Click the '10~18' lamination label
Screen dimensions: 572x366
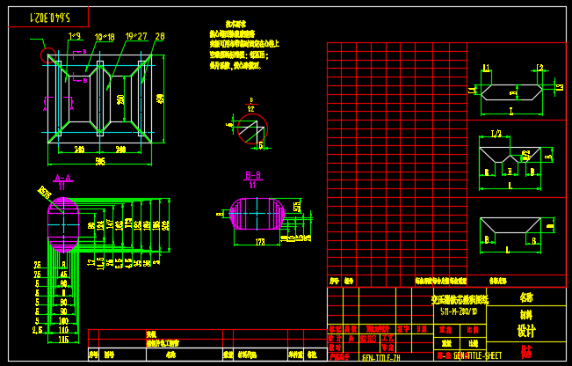point(105,37)
